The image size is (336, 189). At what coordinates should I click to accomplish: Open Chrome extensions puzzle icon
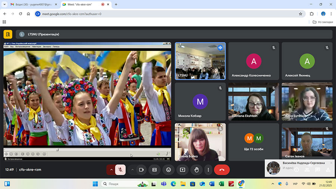(312, 14)
